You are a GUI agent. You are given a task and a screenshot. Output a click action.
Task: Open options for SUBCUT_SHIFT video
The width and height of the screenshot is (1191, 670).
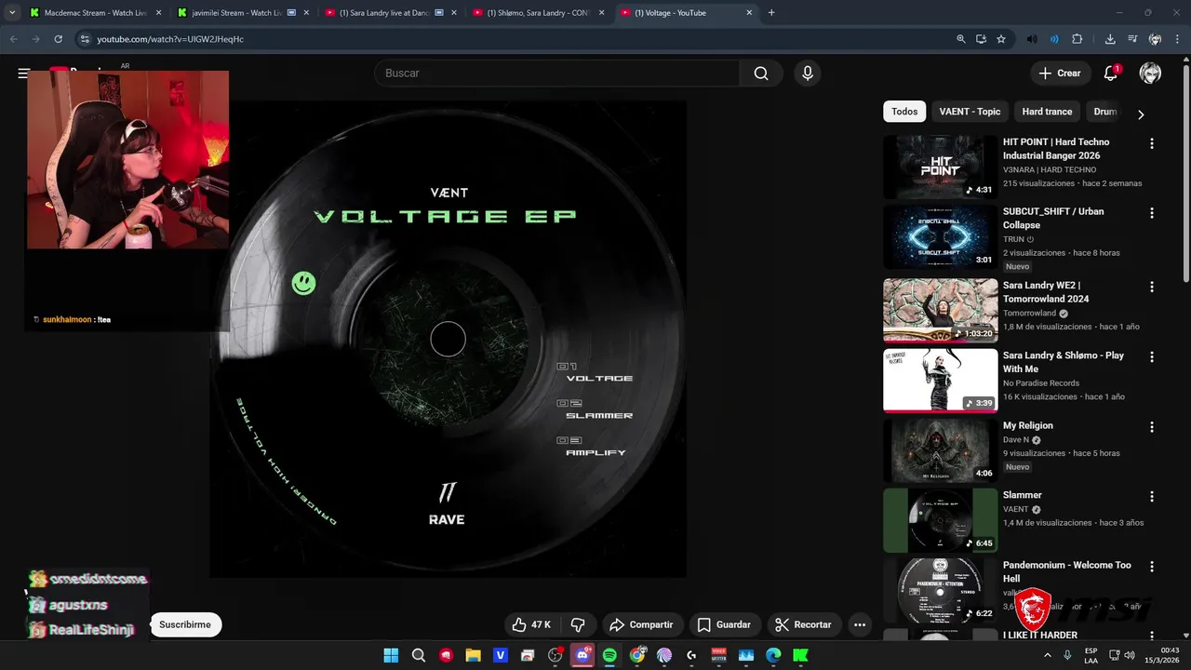coord(1152,213)
